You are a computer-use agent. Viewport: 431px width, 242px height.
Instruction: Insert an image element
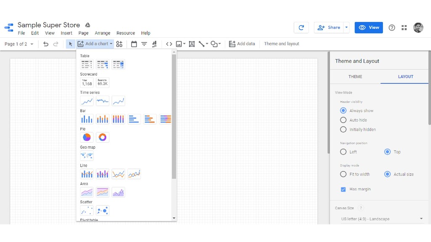click(179, 44)
